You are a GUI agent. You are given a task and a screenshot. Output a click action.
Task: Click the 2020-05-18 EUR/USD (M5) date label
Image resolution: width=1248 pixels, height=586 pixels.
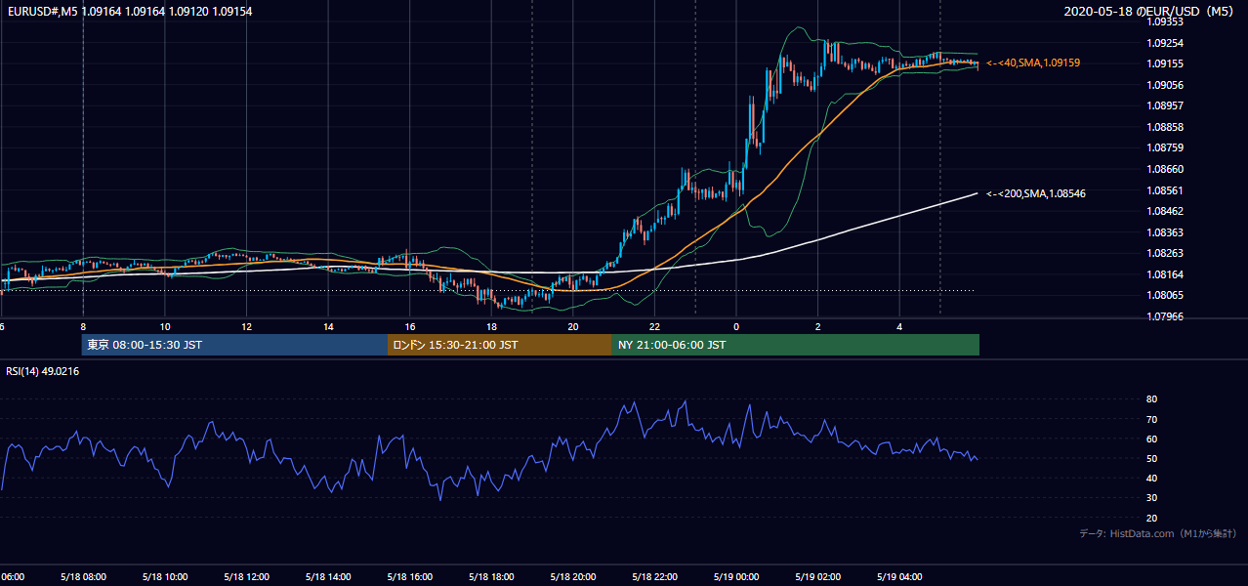tap(1149, 11)
